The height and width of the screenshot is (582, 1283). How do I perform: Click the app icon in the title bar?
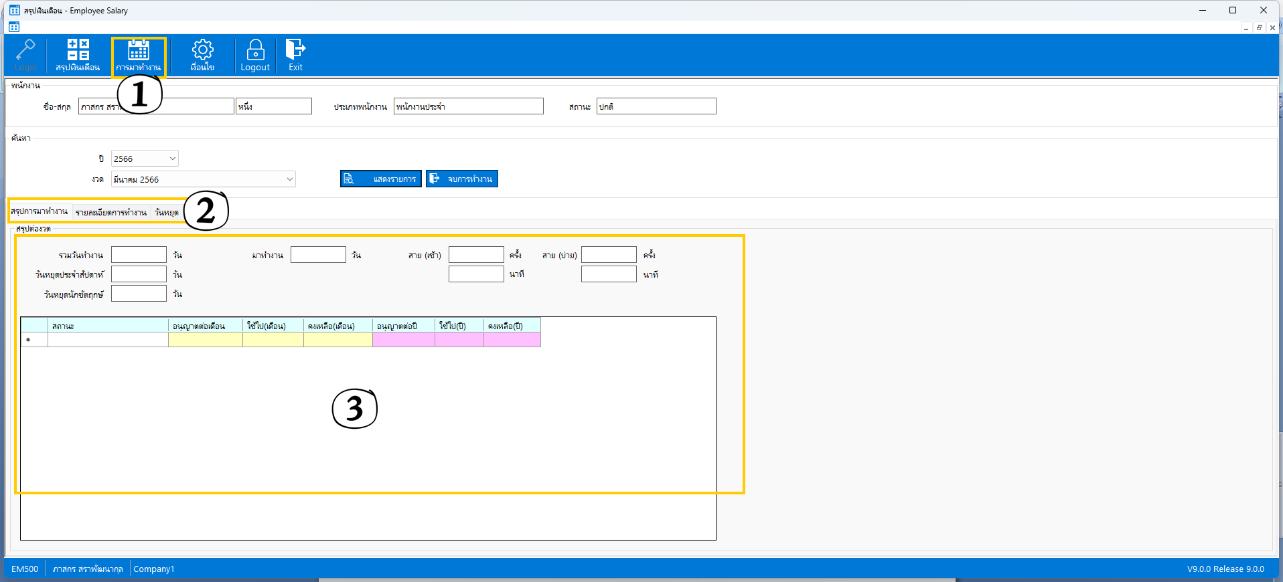coord(15,10)
